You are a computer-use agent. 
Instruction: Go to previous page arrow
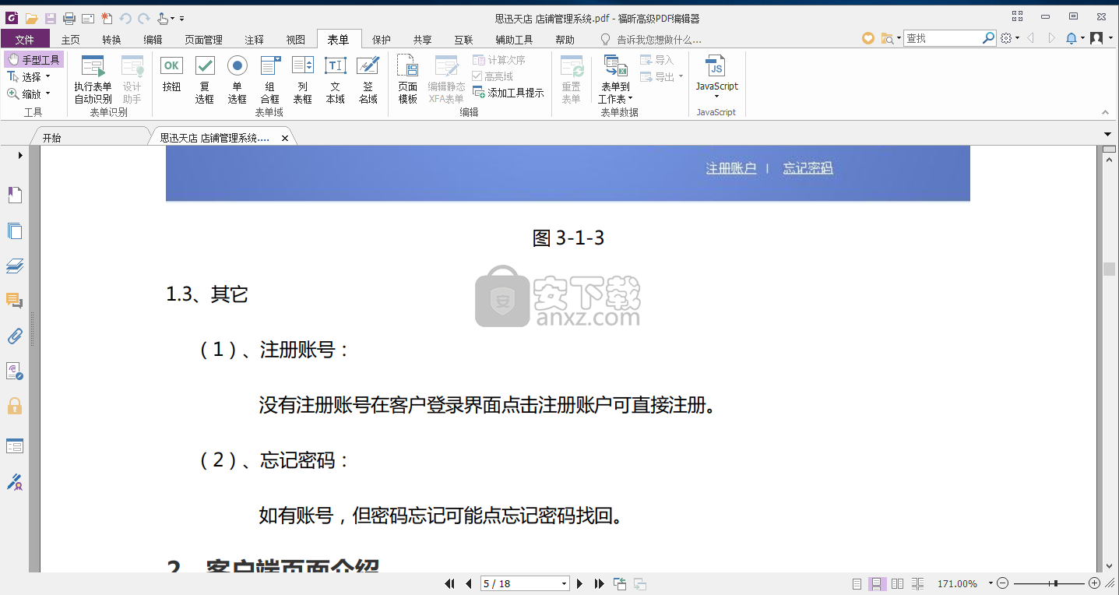(x=469, y=583)
